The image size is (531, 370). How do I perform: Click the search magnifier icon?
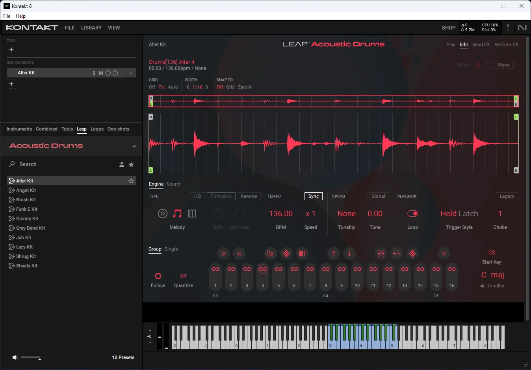12,164
